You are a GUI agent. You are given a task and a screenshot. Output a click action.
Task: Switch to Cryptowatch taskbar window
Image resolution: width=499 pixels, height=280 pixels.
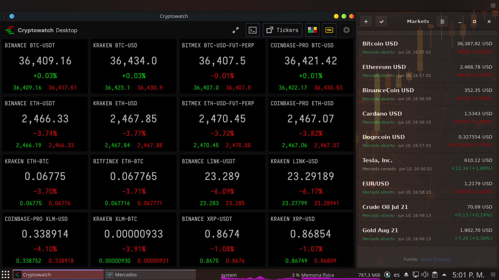click(x=58, y=275)
